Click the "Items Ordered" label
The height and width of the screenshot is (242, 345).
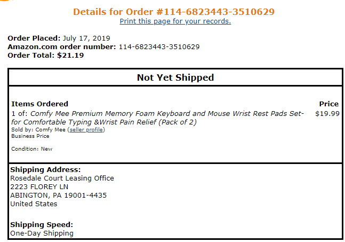click(x=40, y=104)
